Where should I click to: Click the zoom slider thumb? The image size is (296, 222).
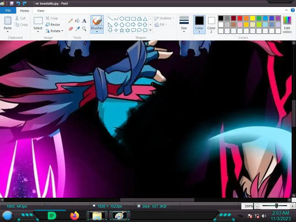276,206
